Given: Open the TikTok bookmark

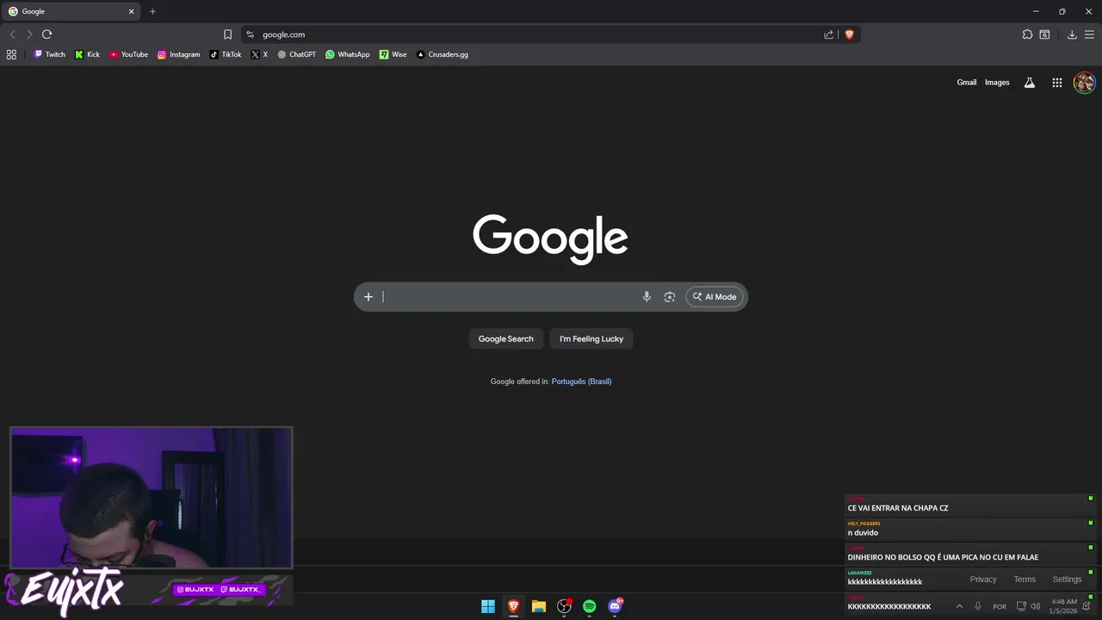Looking at the screenshot, I should coord(226,54).
